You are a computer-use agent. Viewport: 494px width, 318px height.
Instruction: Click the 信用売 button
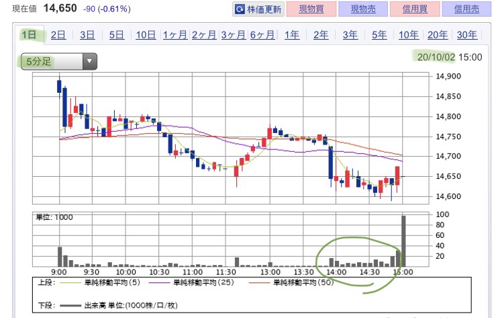coord(466,9)
